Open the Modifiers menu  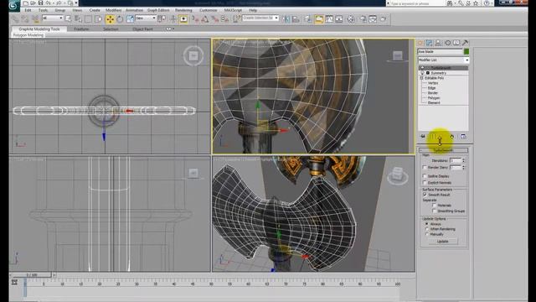[114, 10]
